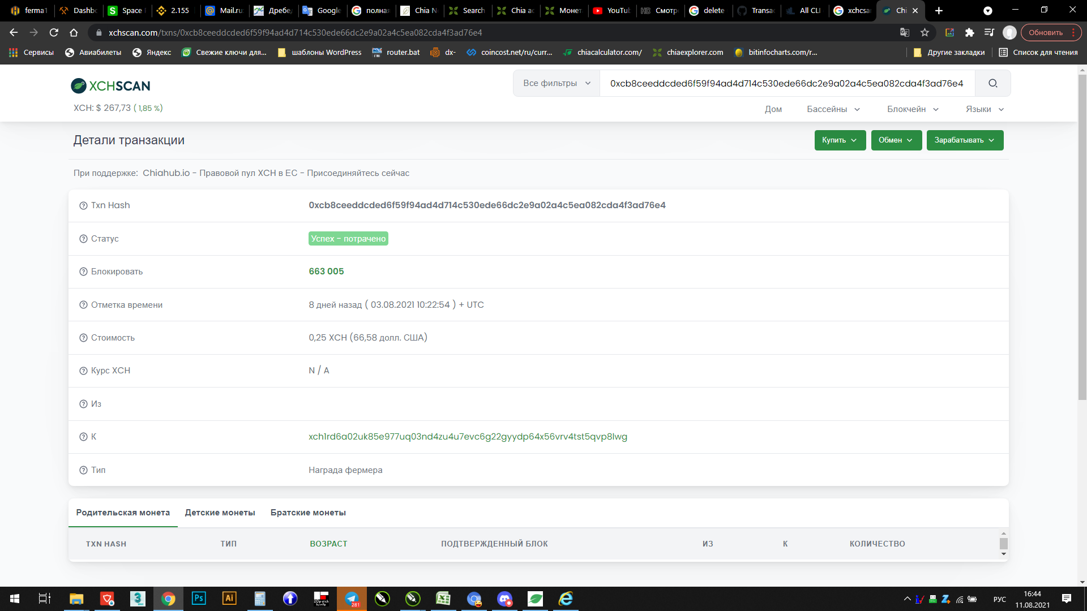Viewport: 1087px width, 611px height.
Task: Click the Обновить Chrome update button
Action: point(1045,33)
